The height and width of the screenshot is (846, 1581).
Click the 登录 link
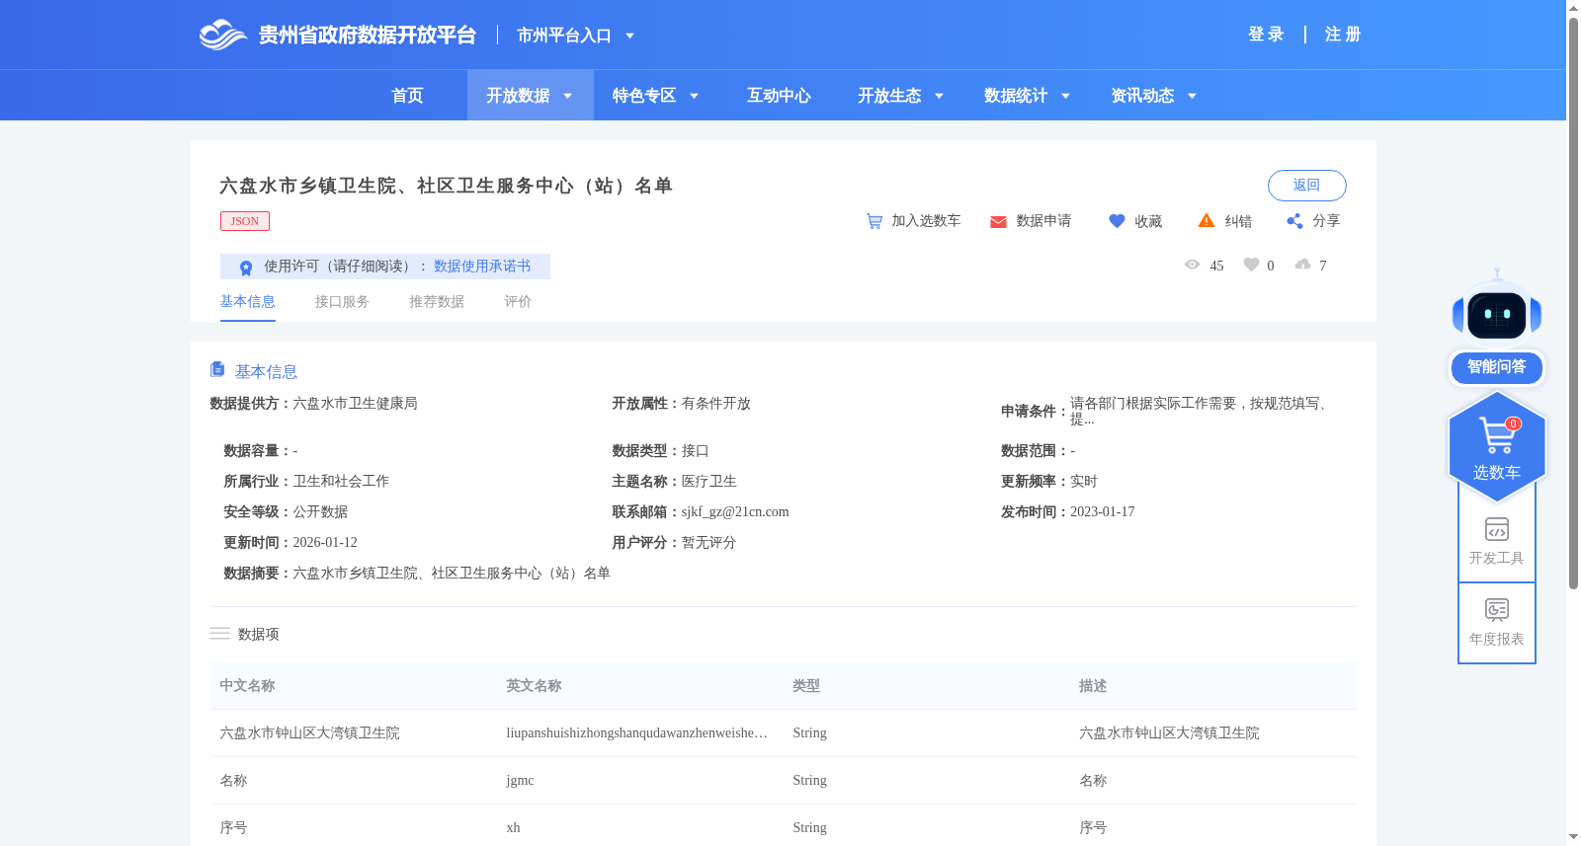(1266, 35)
